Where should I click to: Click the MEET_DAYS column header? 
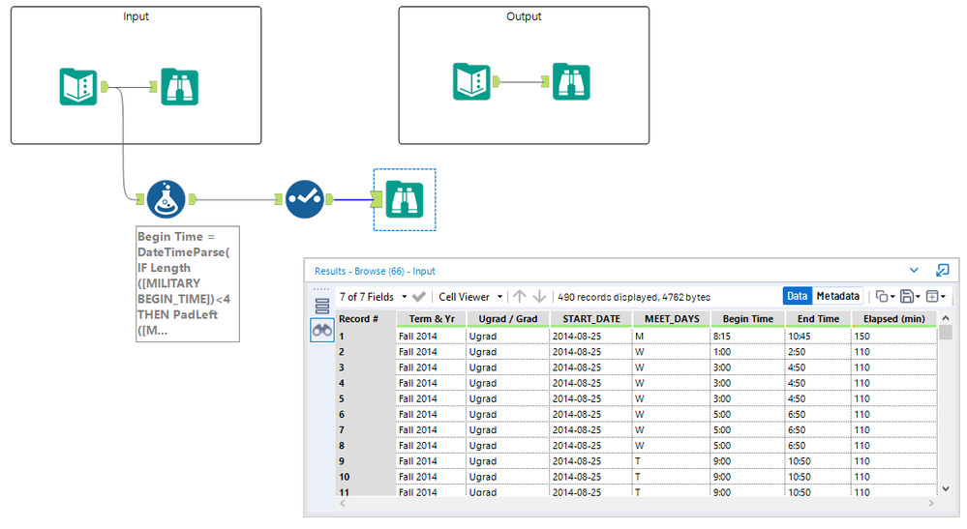672,319
